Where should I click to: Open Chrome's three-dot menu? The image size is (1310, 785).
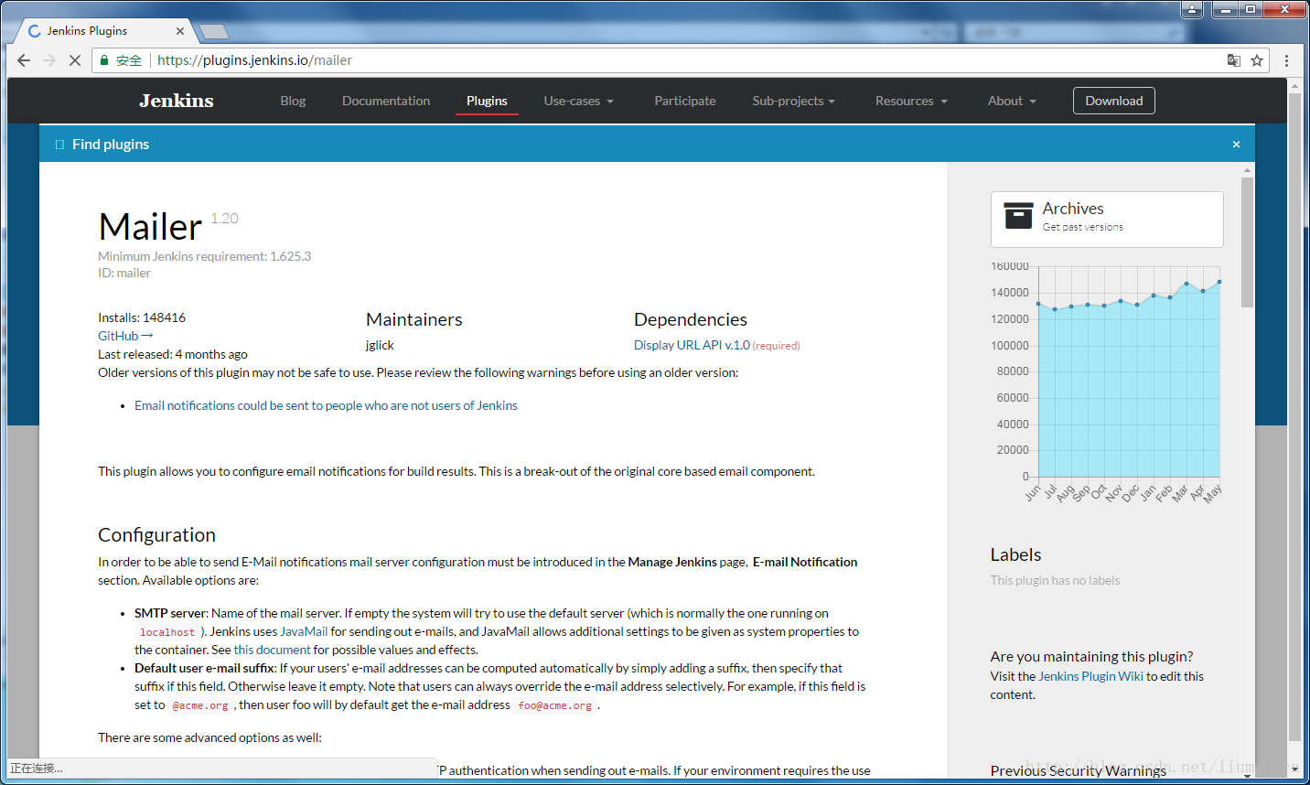1286,60
